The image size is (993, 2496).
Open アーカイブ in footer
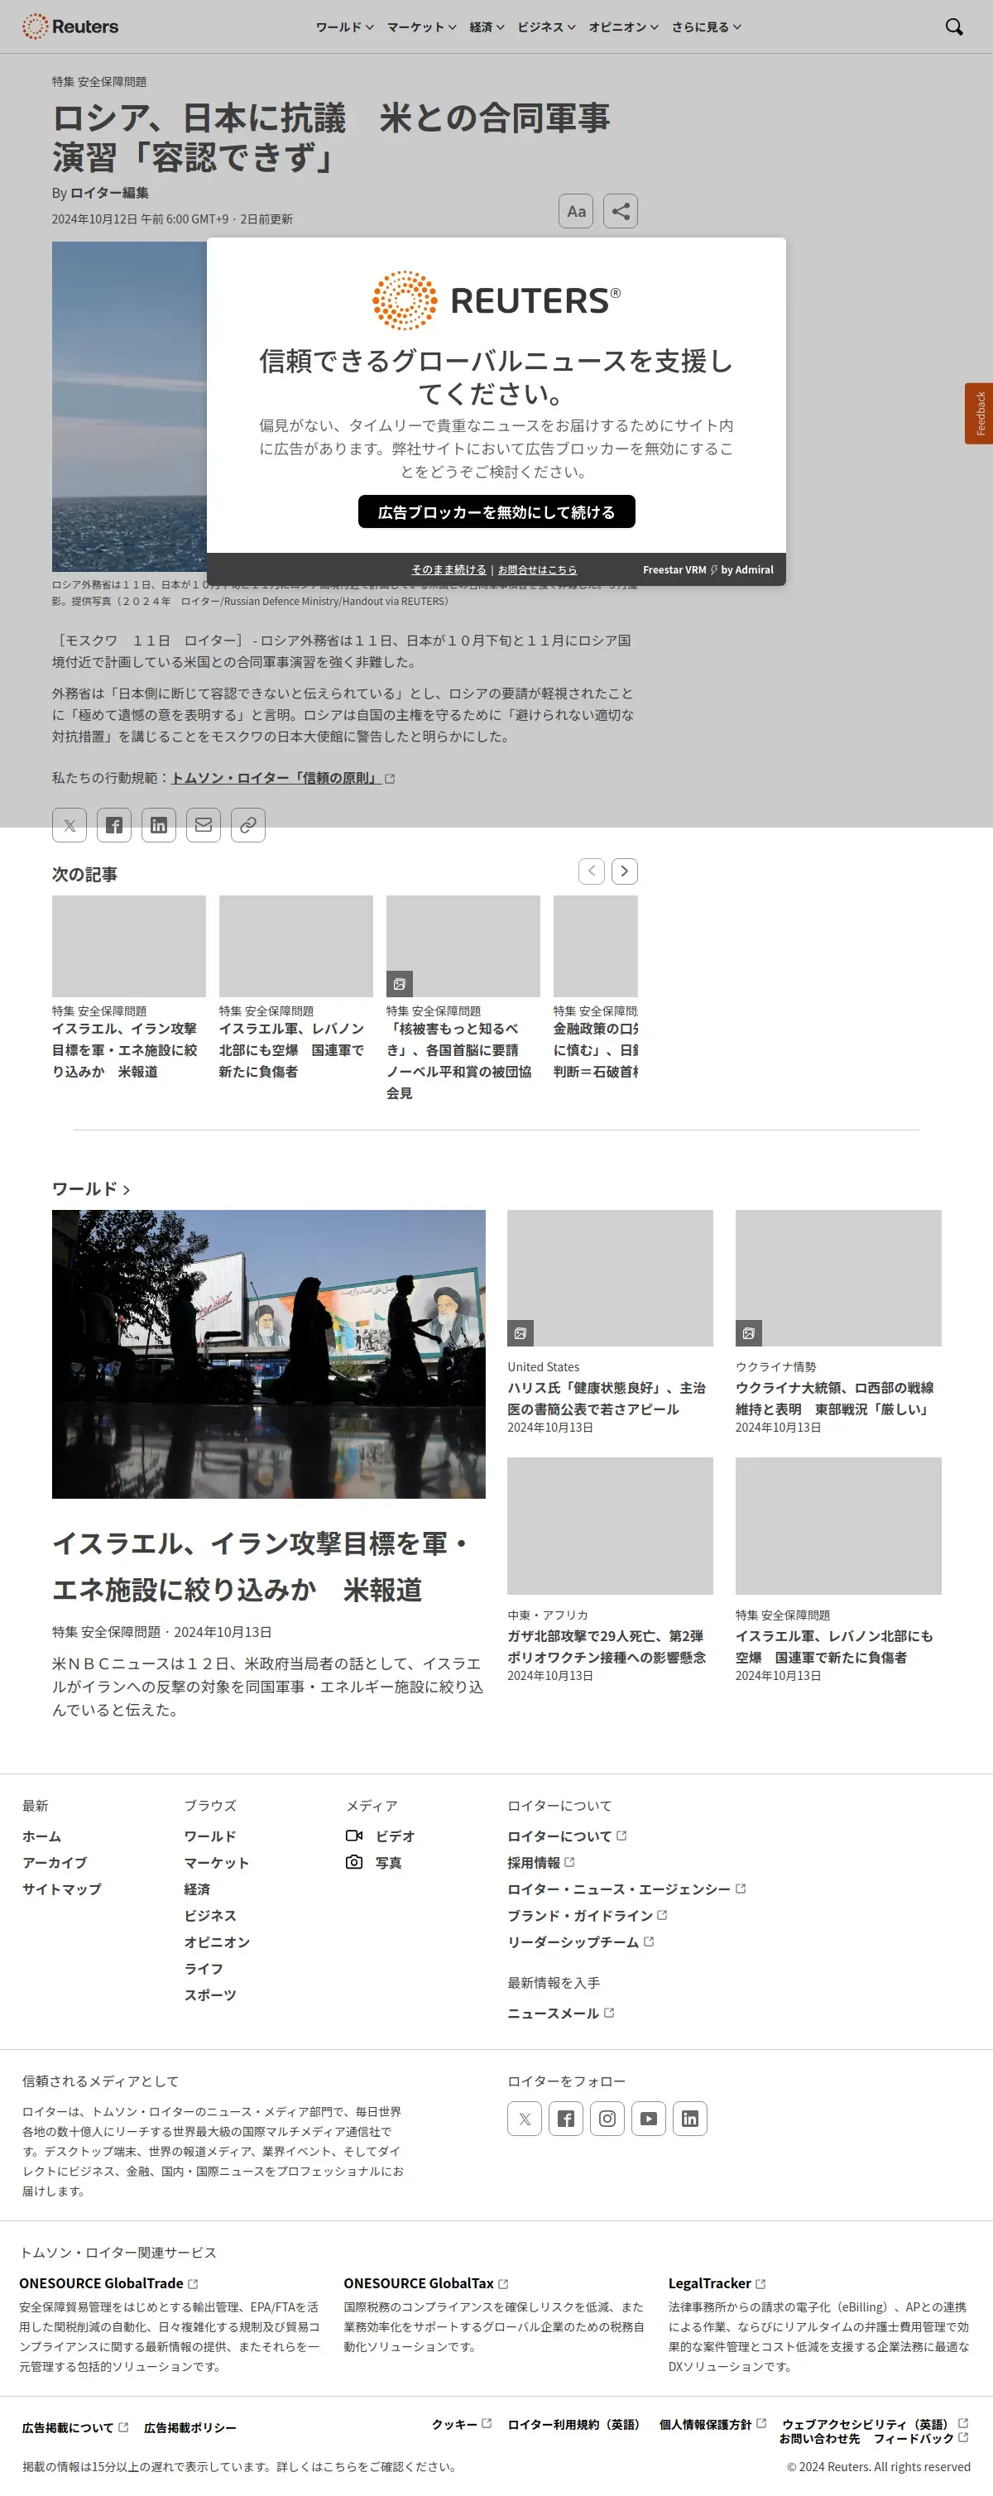point(55,1862)
